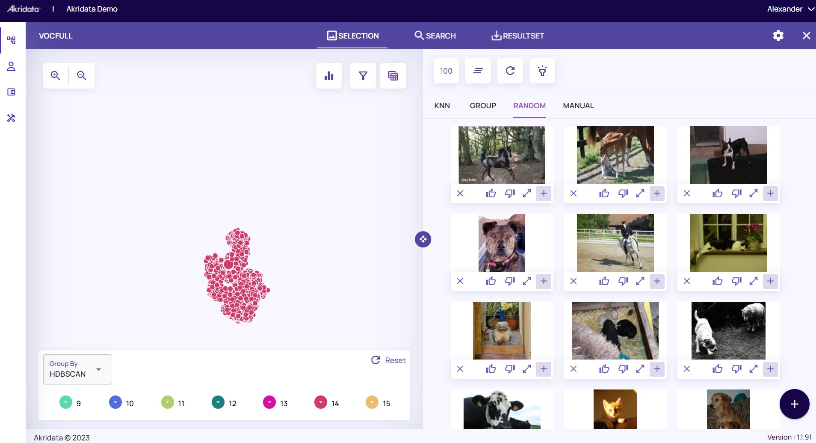Remove the black-and-white dog sheep image card

687,369
